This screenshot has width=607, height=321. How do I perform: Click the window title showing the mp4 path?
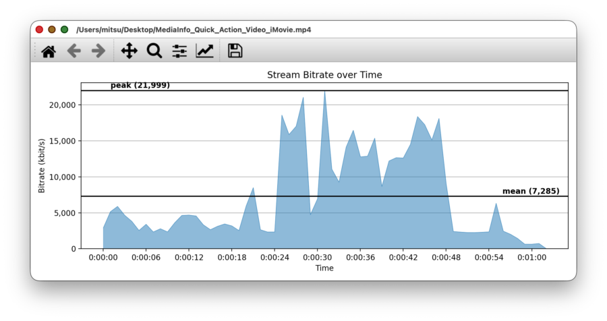click(194, 30)
